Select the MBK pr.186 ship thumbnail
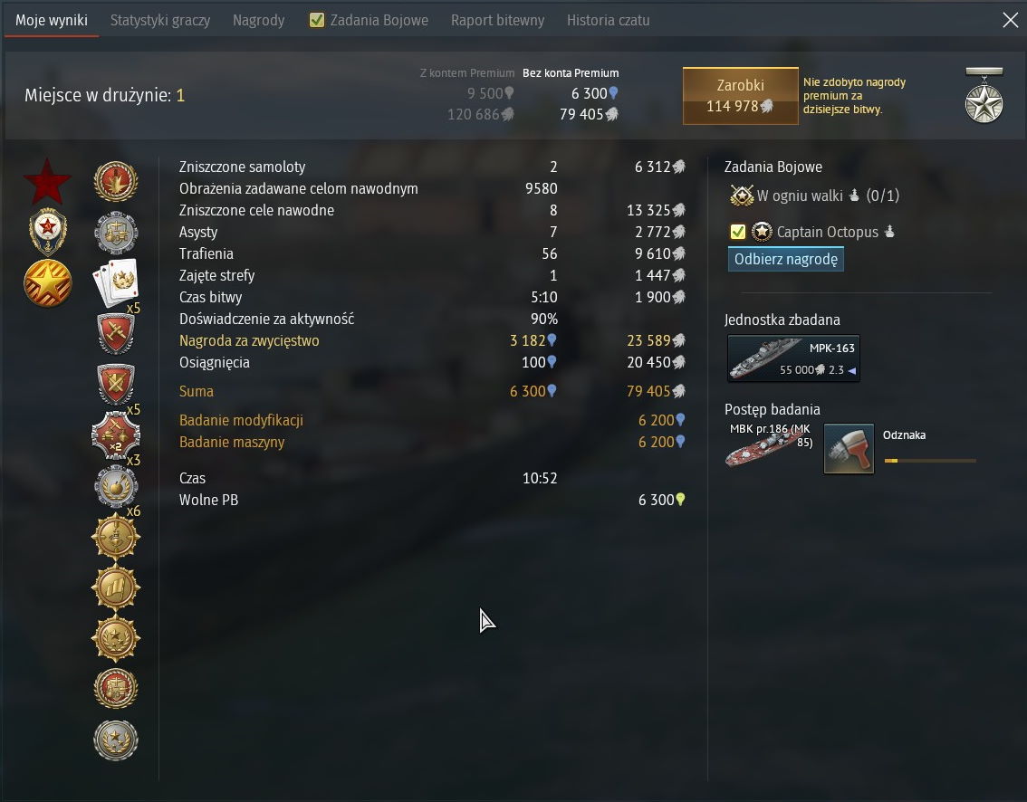Image resolution: width=1027 pixels, height=802 pixels. pos(770,446)
